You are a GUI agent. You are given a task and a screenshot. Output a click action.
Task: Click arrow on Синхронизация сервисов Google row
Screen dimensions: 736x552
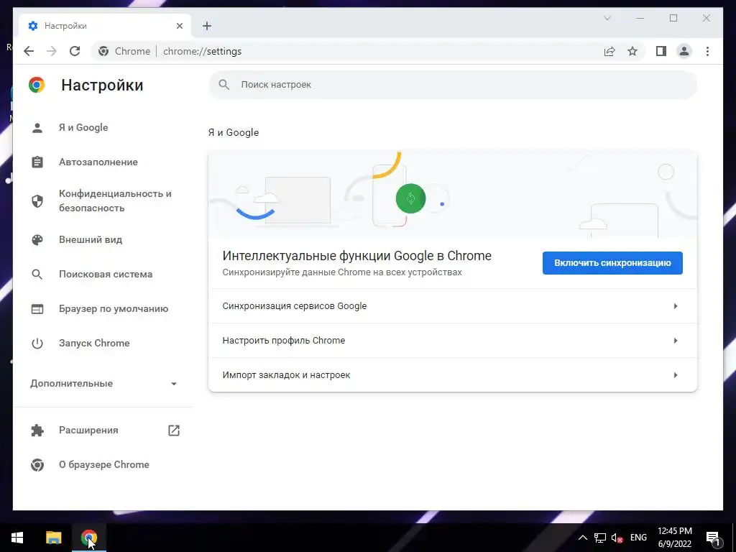(x=676, y=306)
